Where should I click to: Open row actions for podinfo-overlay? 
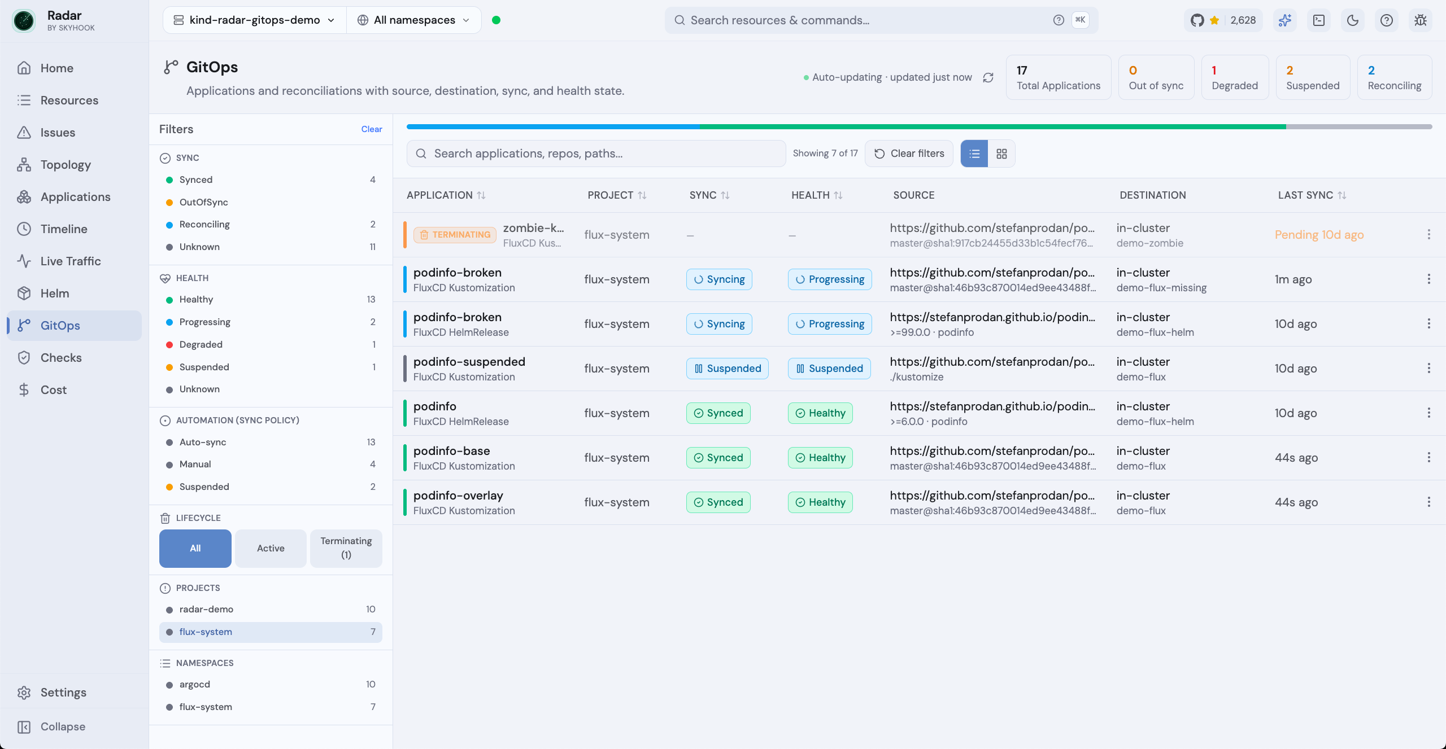[x=1429, y=502]
